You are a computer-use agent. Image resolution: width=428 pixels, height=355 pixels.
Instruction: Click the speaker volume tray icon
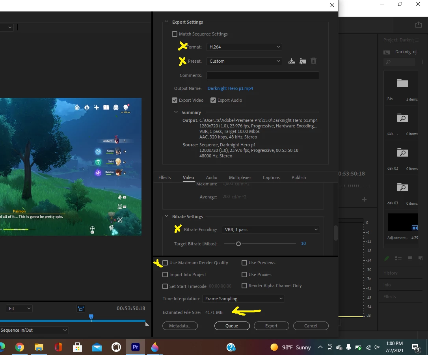point(377,348)
